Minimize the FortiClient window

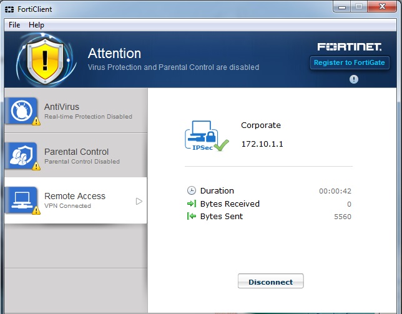point(342,7)
